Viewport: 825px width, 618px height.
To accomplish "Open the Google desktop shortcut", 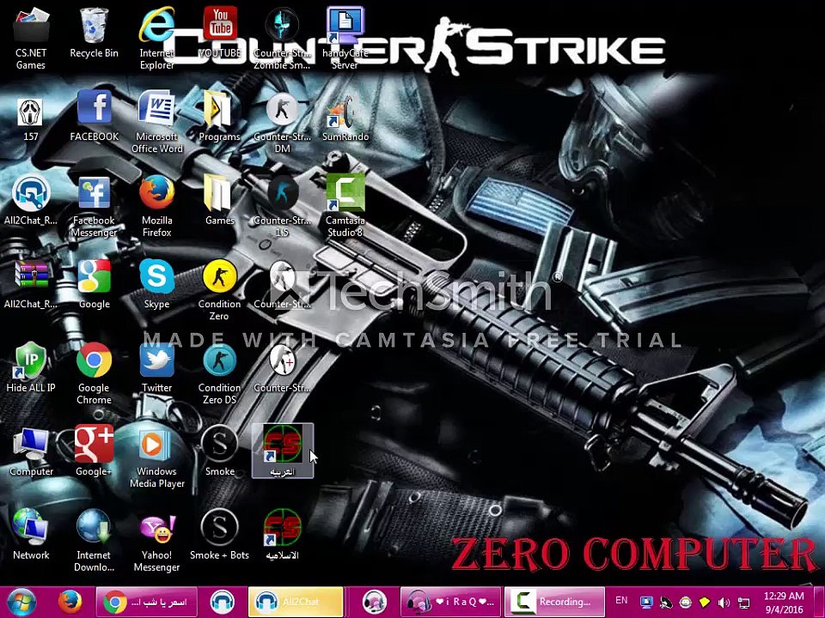I will [x=95, y=284].
